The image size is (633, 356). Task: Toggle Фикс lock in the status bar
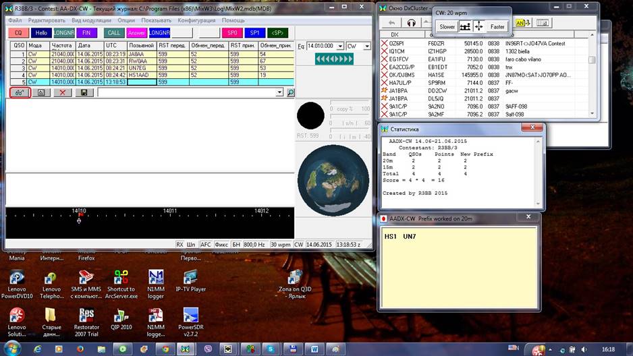coord(221,245)
